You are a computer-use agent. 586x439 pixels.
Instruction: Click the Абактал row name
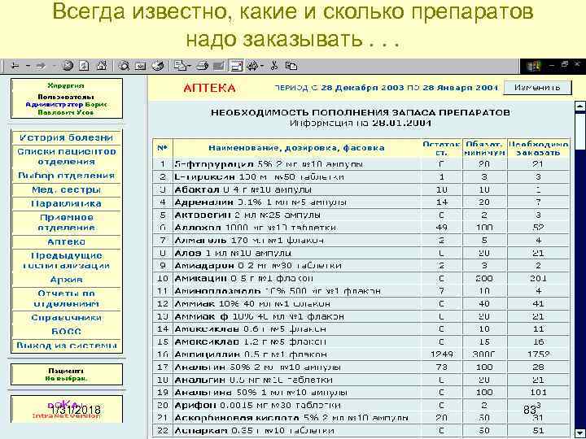point(197,189)
